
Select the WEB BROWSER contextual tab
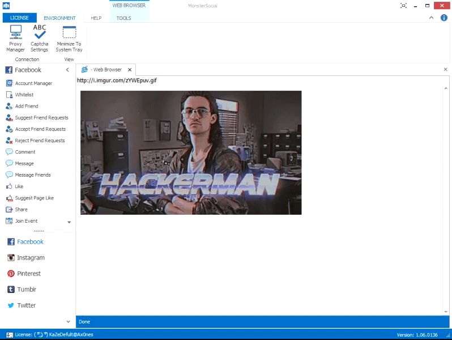tap(129, 6)
